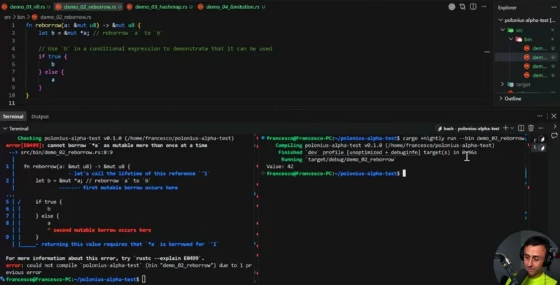Place cursor on the fn reborrow code line

tap(83, 25)
